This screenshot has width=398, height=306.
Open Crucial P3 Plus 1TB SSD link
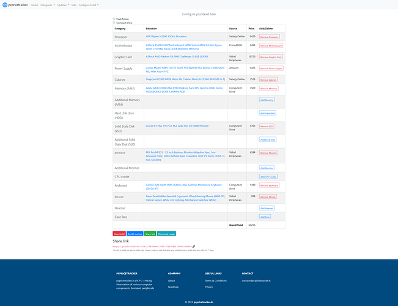click(177, 126)
